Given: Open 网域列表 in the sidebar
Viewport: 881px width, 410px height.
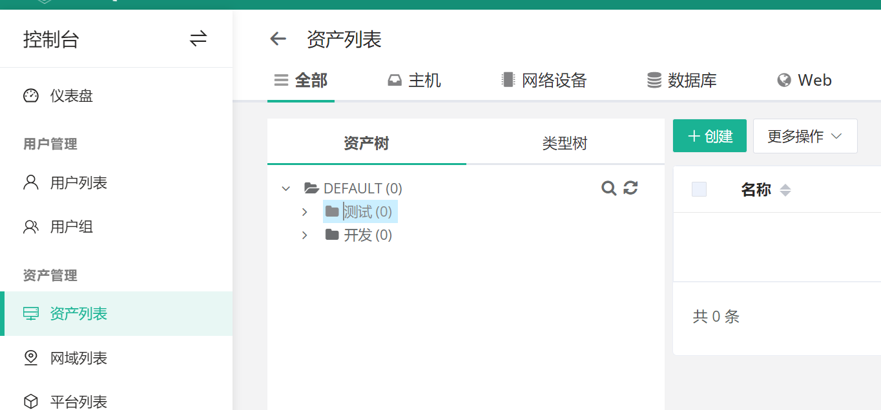Looking at the screenshot, I should click(x=78, y=358).
